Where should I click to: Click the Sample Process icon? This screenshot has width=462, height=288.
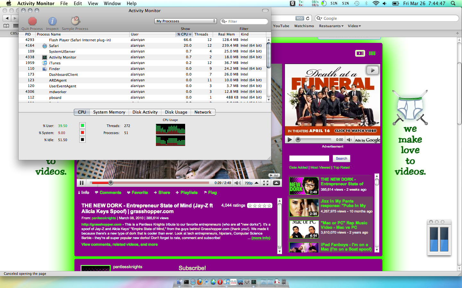75,21
